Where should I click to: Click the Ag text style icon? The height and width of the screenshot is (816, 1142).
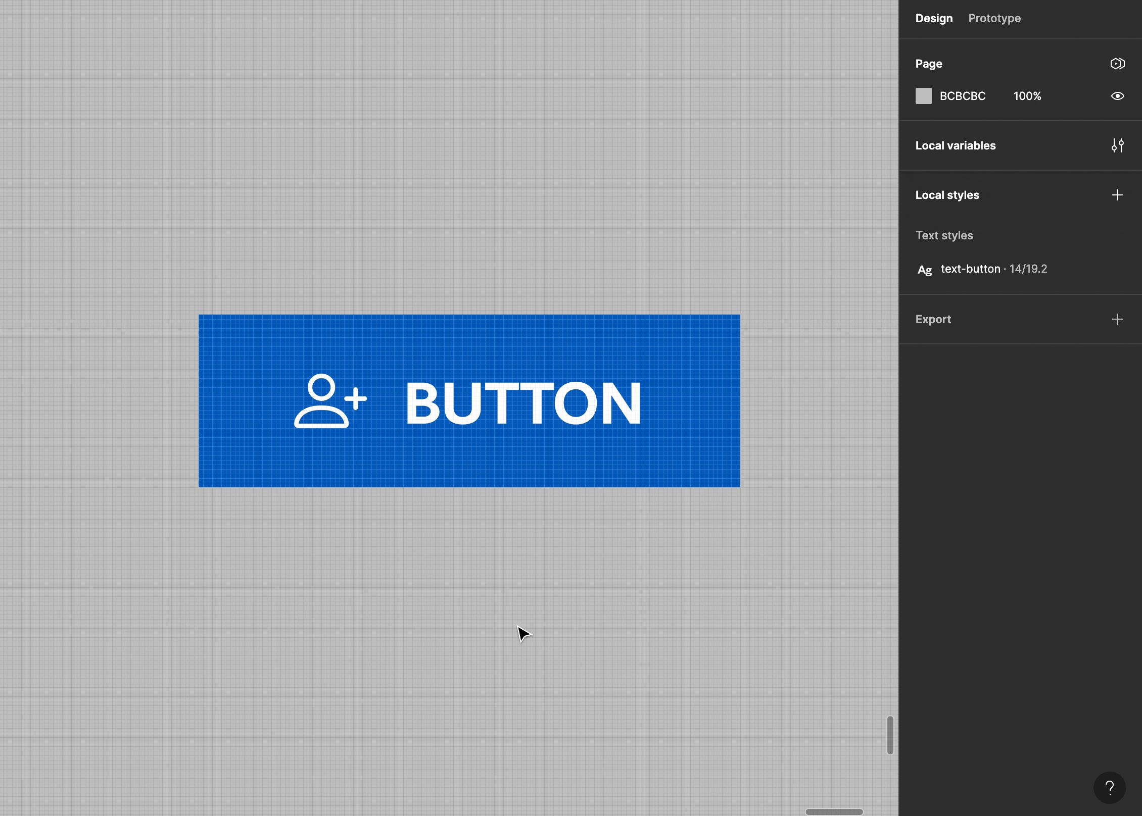pos(925,270)
